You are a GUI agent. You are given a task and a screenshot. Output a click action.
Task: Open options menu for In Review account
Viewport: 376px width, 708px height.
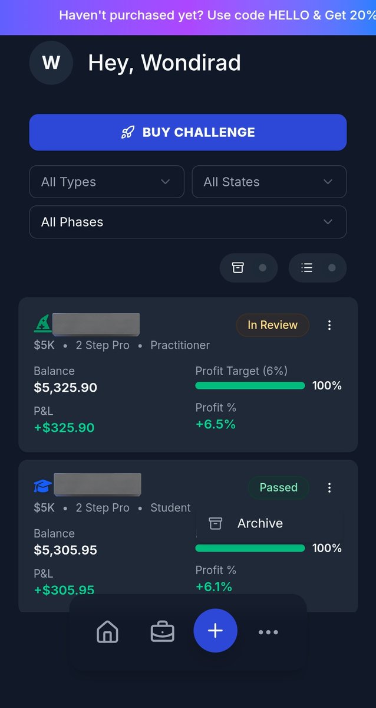coord(329,325)
